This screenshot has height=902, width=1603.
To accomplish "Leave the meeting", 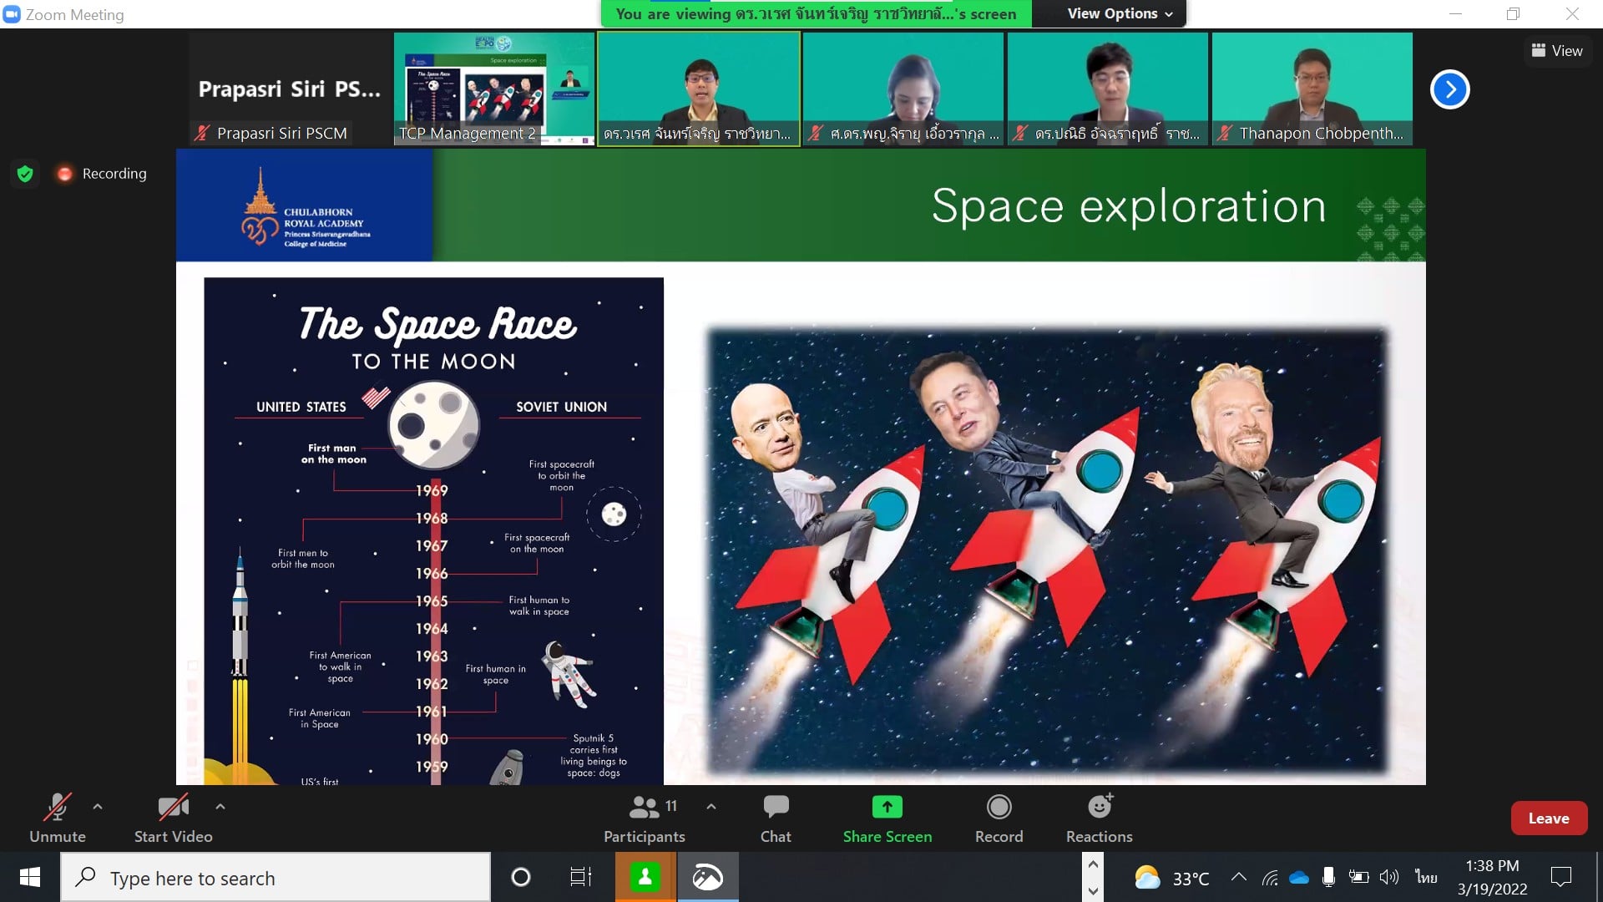I will [x=1549, y=818].
